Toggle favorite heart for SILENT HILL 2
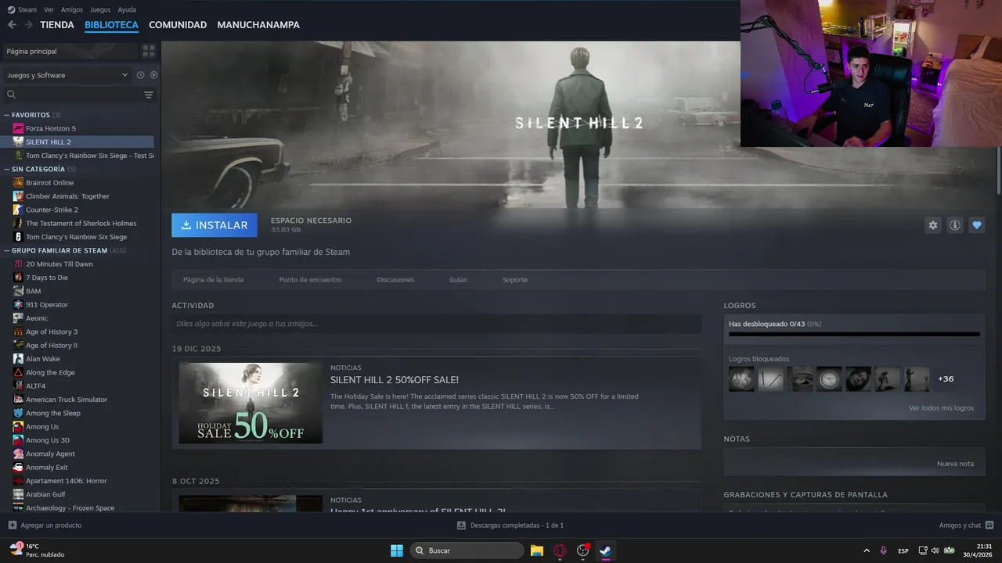 click(977, 225)
